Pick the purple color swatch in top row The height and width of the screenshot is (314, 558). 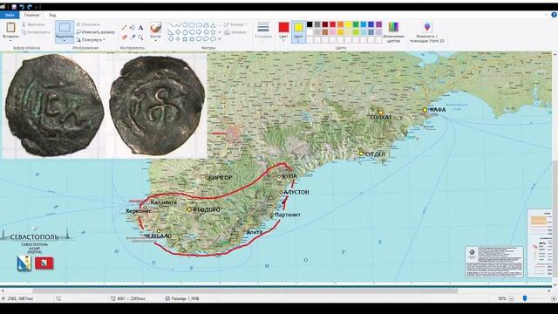click(x=379, y=24)
